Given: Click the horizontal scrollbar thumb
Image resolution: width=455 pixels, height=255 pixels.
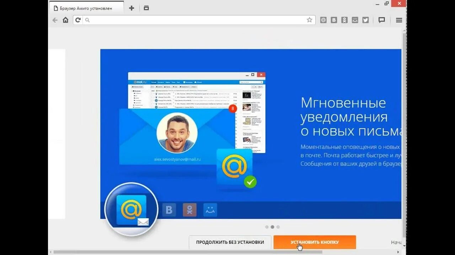Looking at the screenshot, I should [x=188, y=252].
